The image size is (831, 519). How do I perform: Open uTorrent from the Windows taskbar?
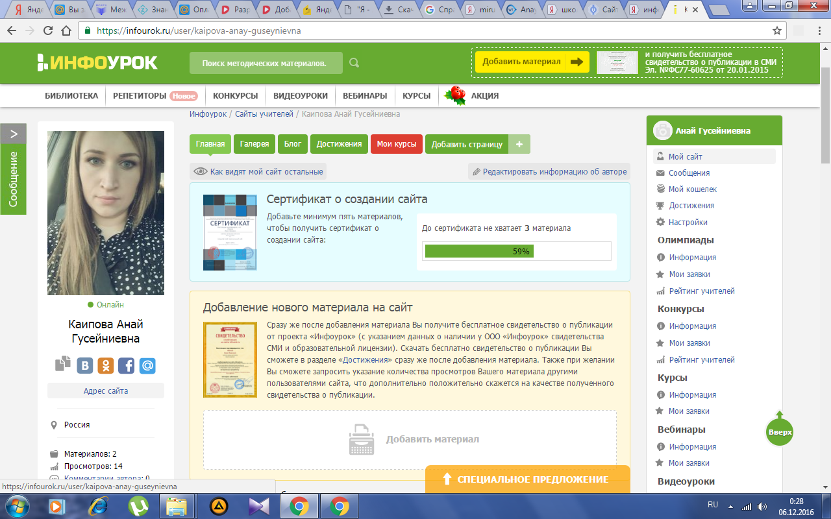point(138,505)
